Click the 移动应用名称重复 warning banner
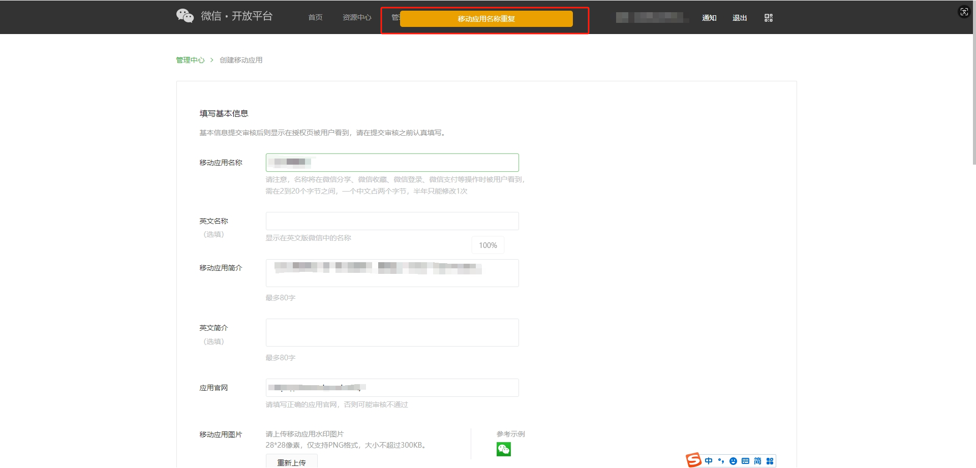976x468 pixels. (x=486, y=19)
